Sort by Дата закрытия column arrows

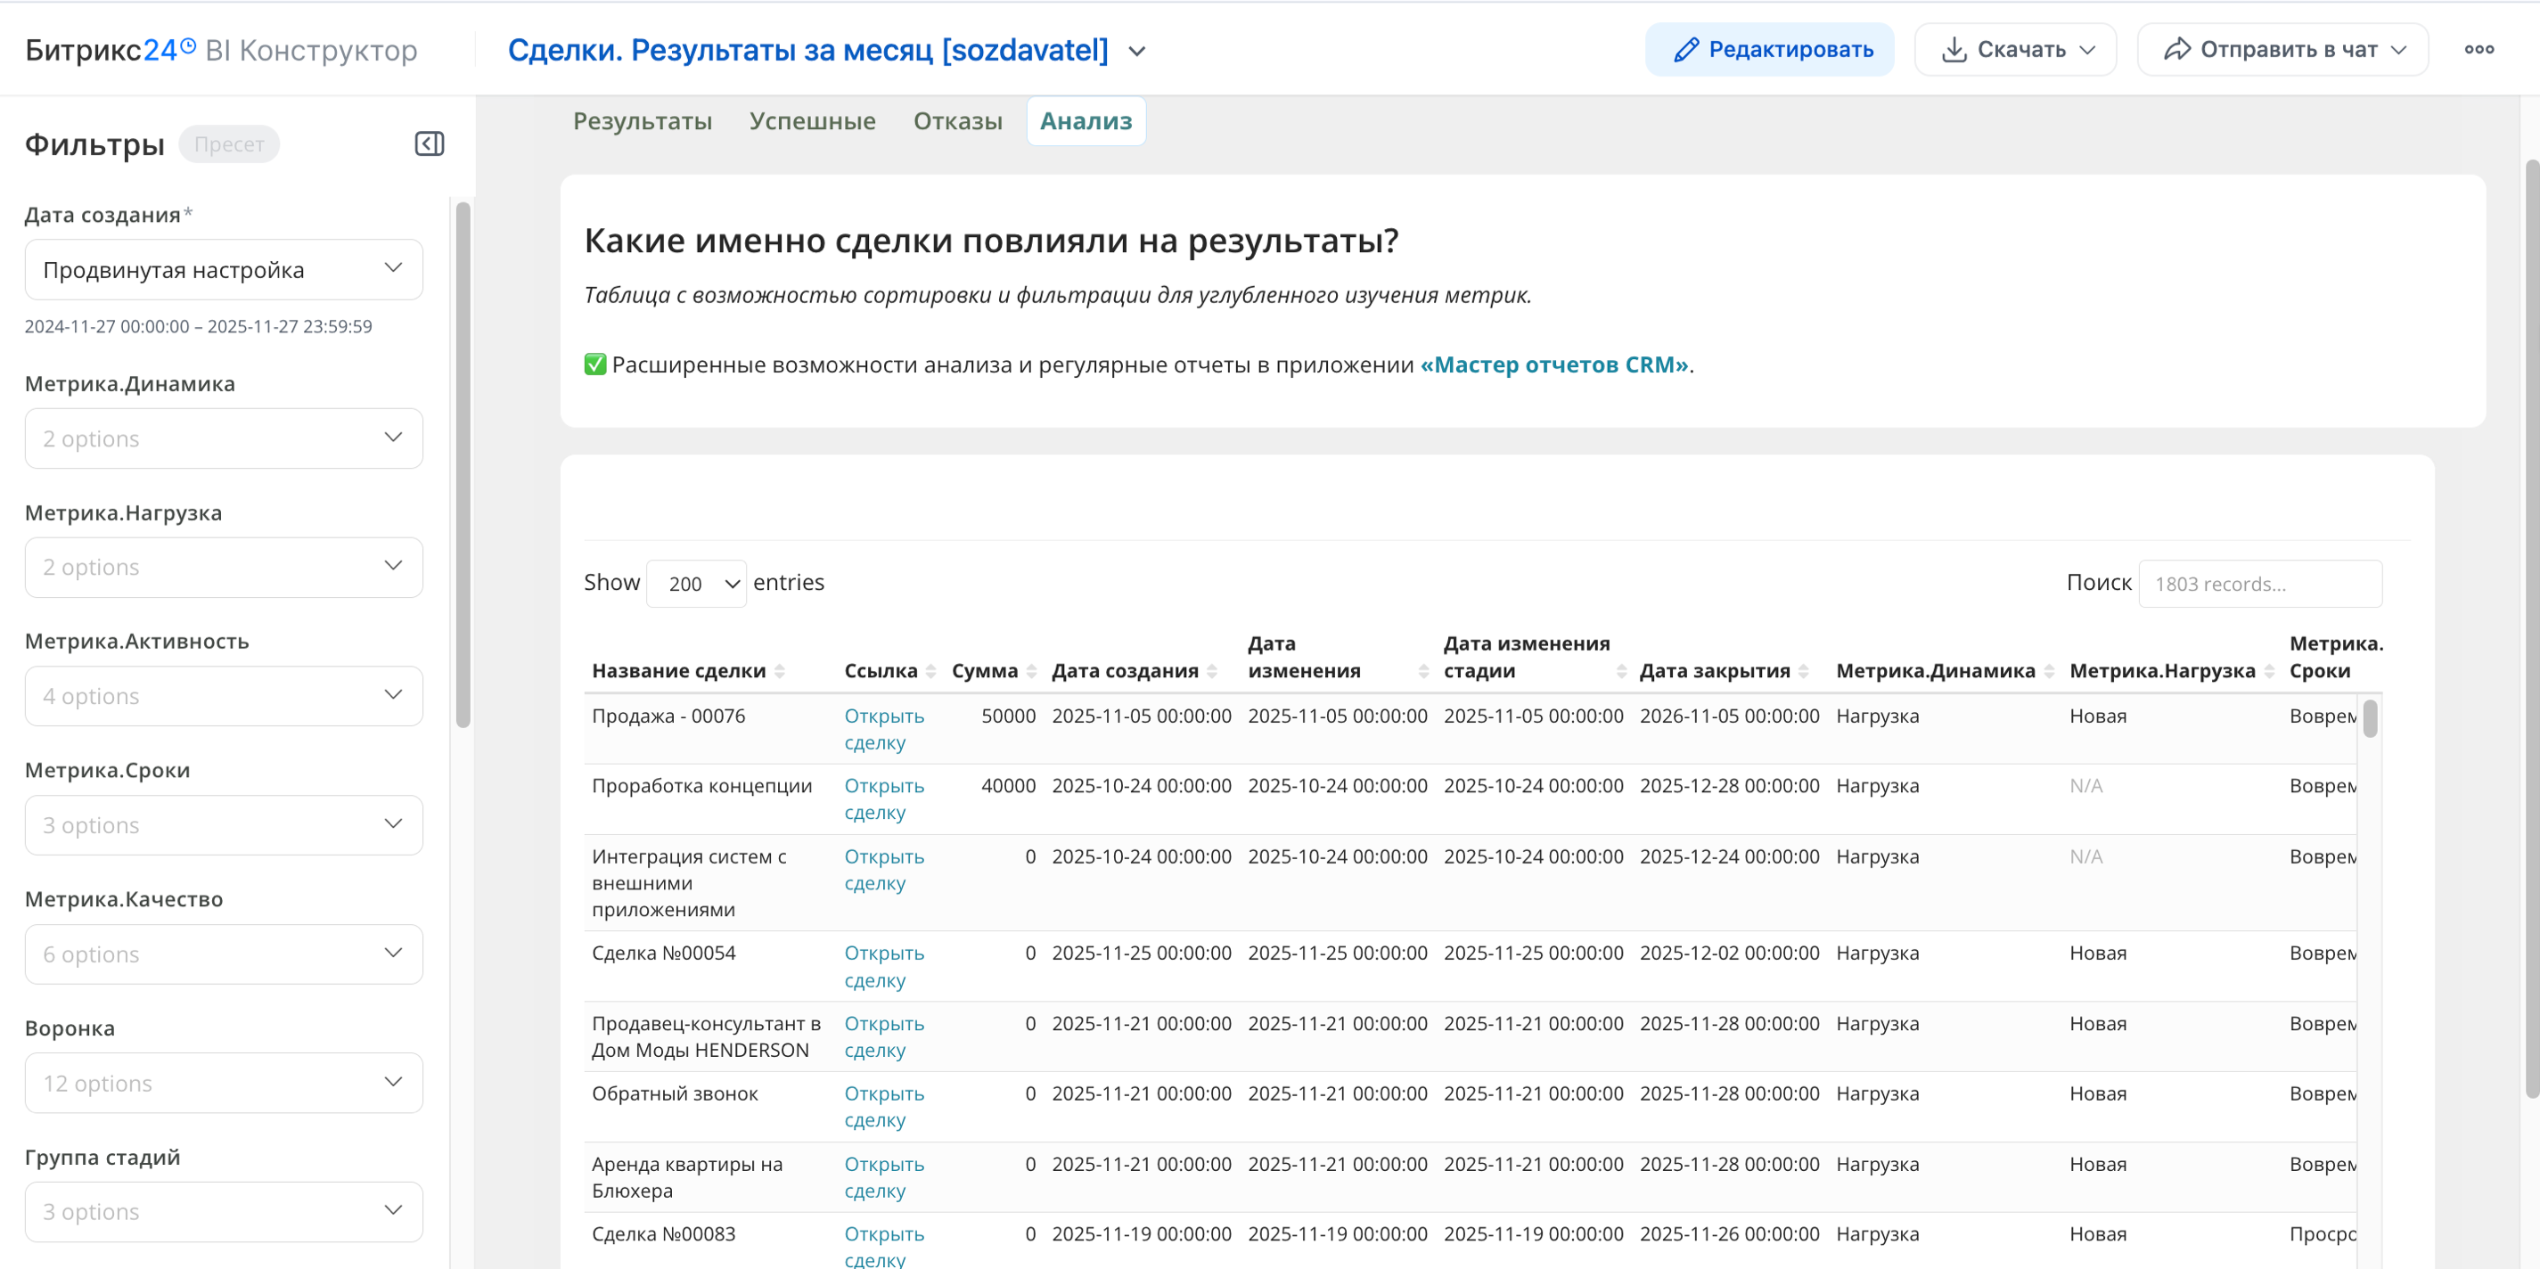[1804, 670]
